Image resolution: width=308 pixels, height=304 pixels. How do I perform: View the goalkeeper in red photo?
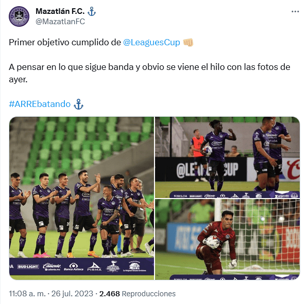227,240
